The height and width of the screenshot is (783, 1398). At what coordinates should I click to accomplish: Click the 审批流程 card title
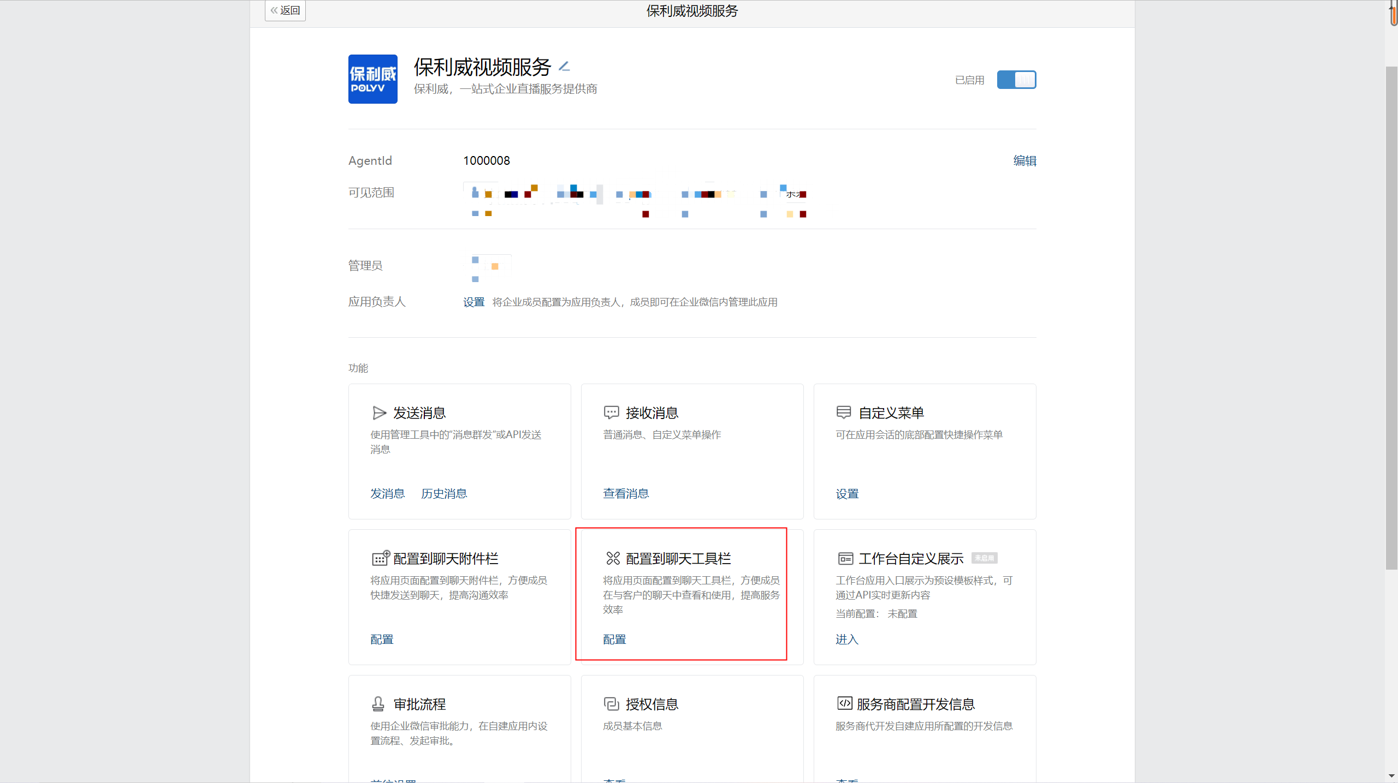pos(419,704)
